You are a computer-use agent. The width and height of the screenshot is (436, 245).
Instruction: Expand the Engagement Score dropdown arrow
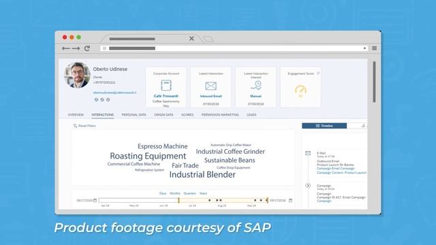click(318, 73)
